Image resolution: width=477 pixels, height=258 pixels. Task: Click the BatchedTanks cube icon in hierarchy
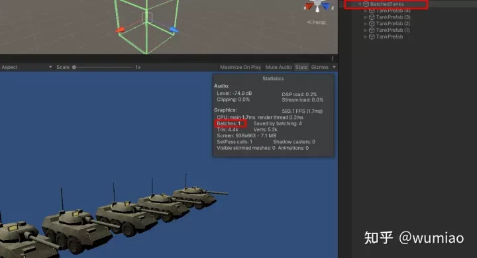point(366,4)
